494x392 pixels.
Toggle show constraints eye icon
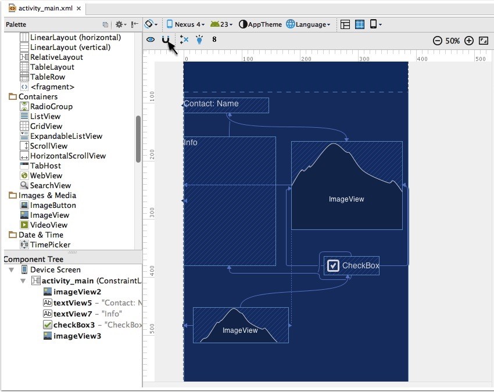pyautogui.click(x=151, y=39)
